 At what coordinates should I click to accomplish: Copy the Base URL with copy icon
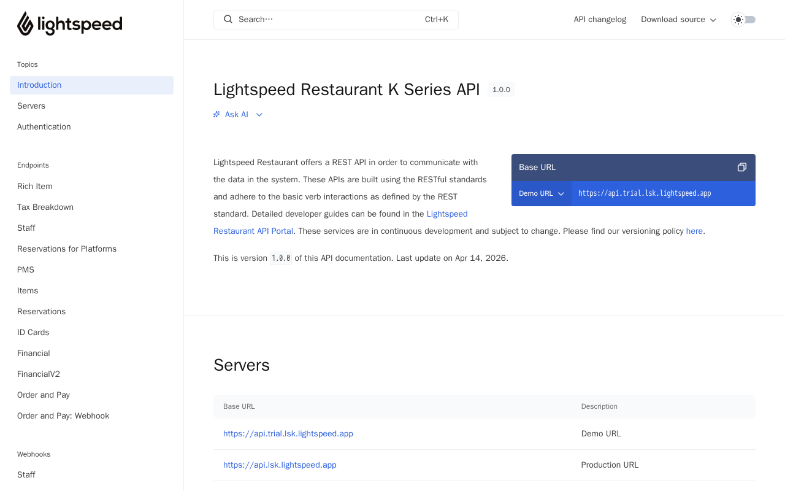coord(741,168)
